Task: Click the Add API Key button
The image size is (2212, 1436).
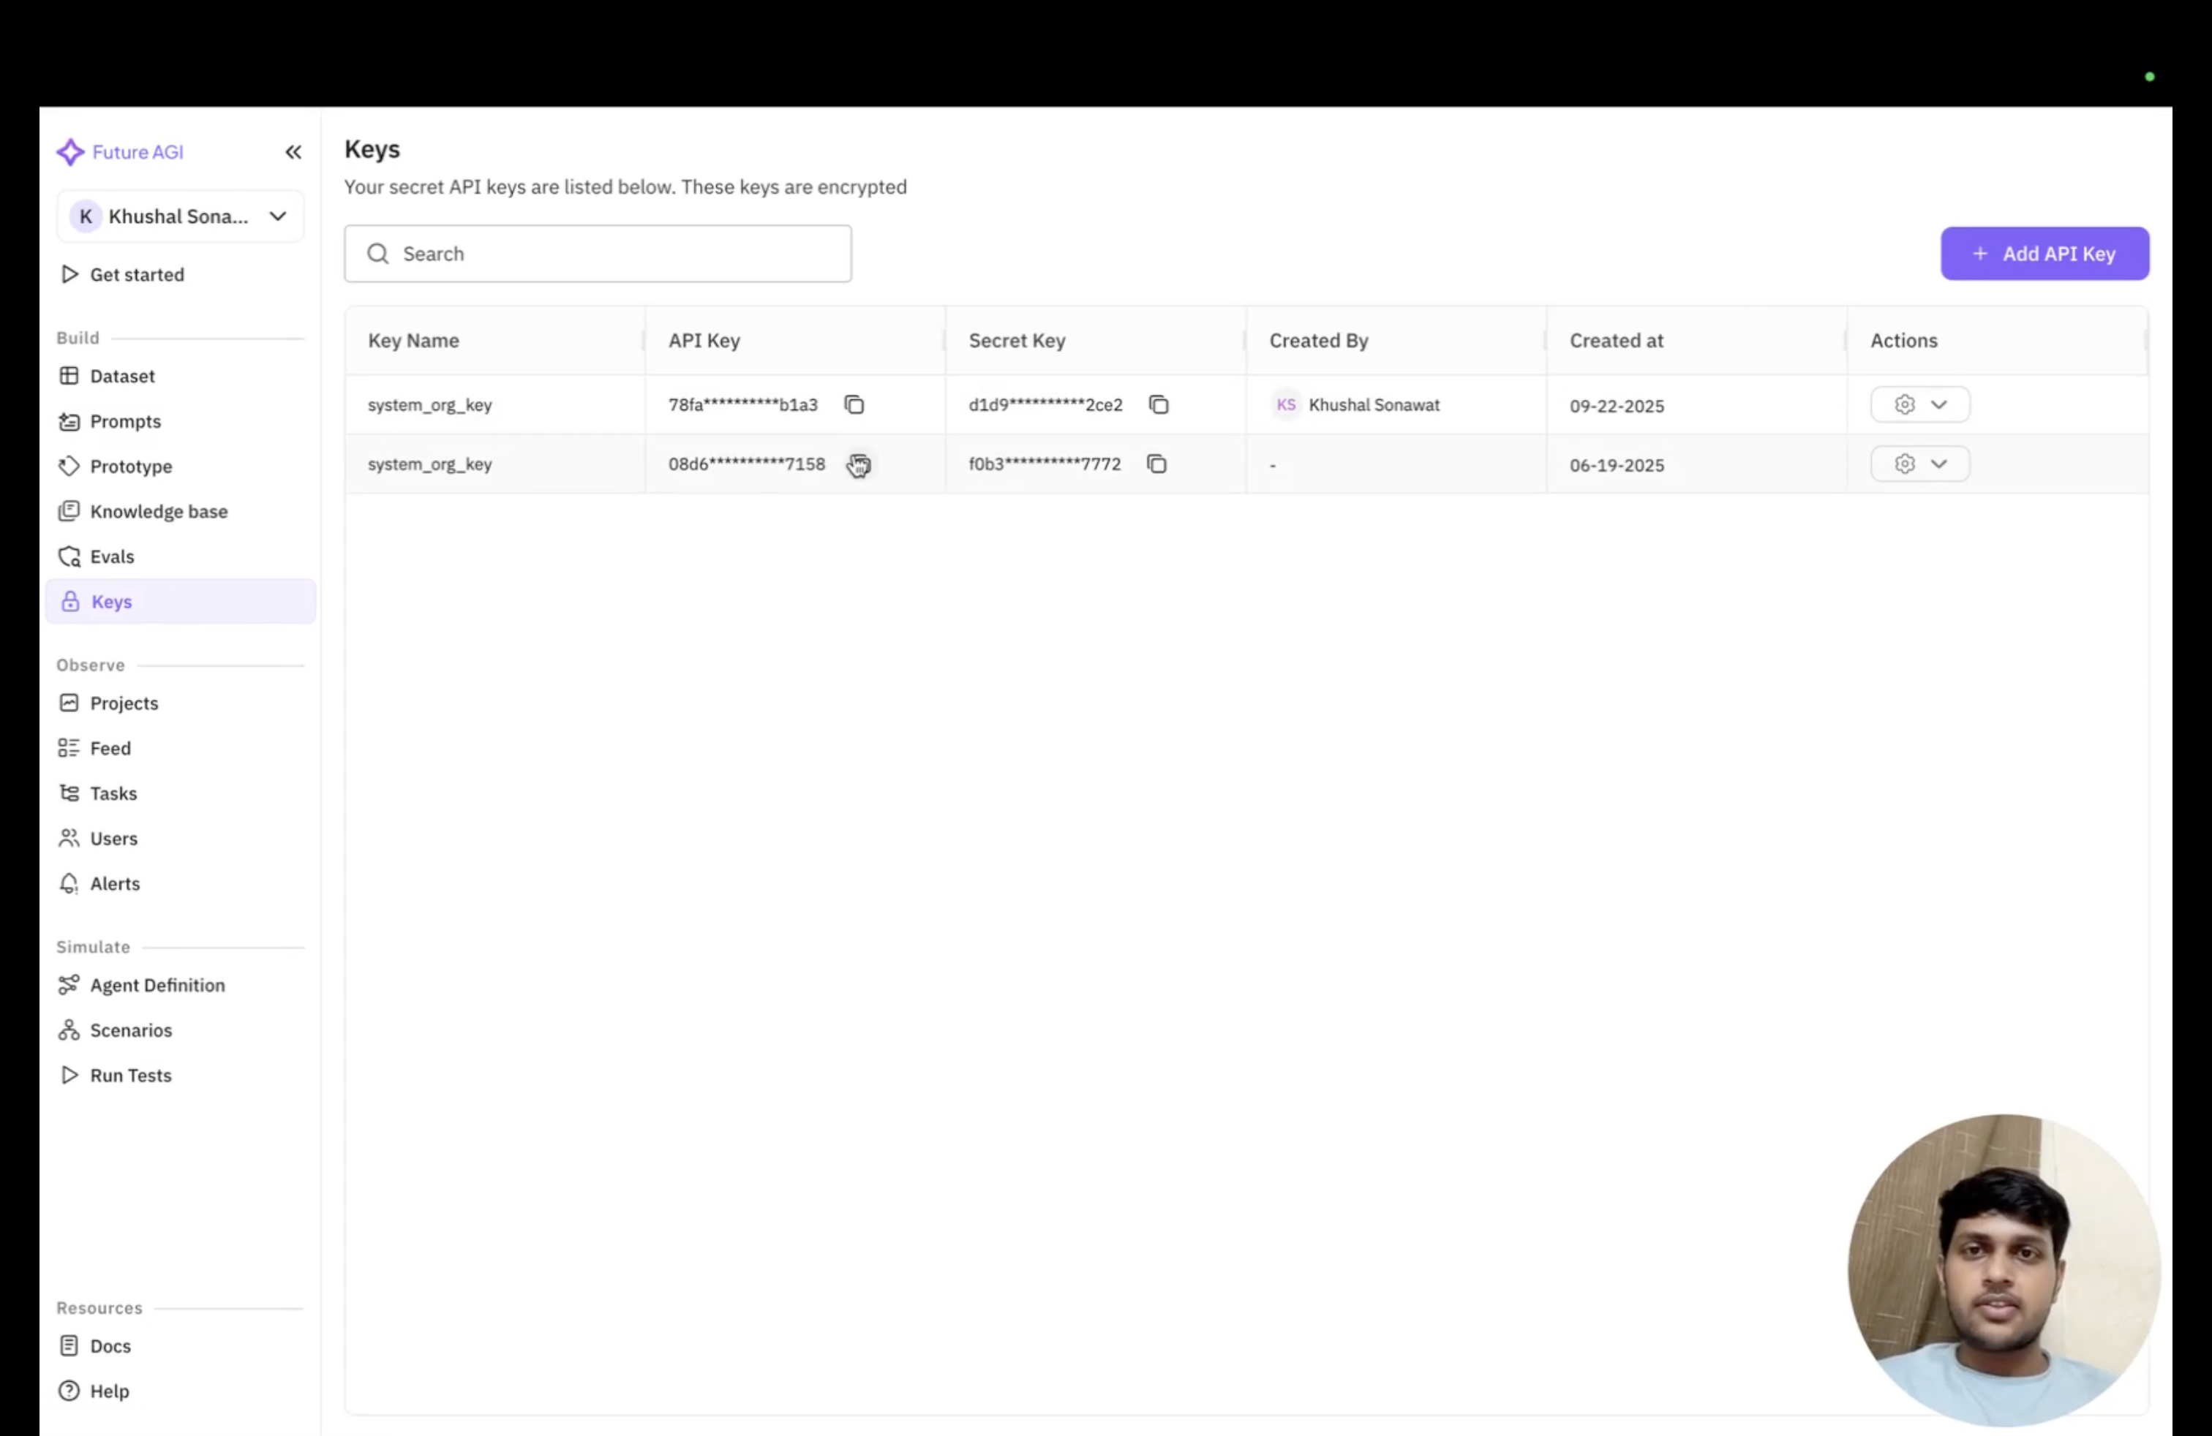Action: 2044,253
